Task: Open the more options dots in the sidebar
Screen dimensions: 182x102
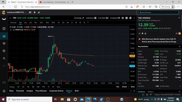Action: (x=4, y=66)
